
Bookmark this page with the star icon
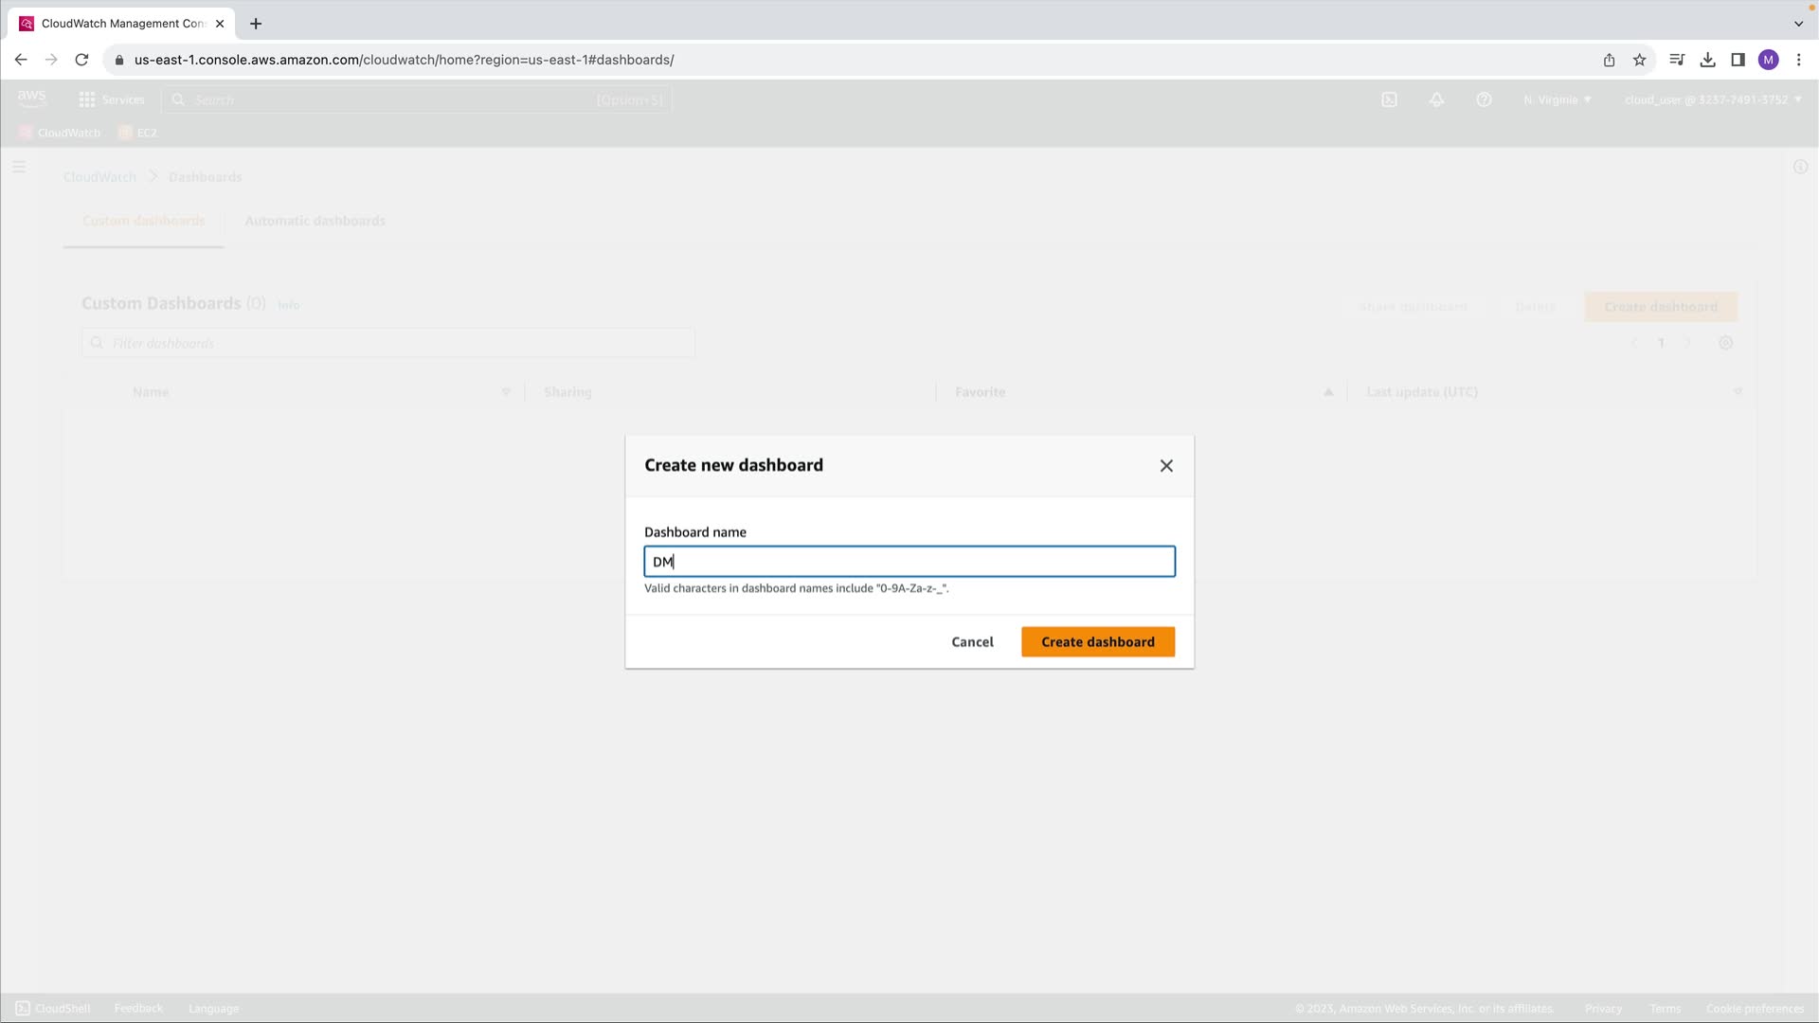coord(1639,60)
